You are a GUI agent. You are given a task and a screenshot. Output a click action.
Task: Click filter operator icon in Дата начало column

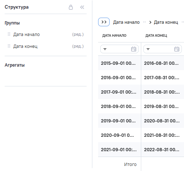click(x=105, y=49)
